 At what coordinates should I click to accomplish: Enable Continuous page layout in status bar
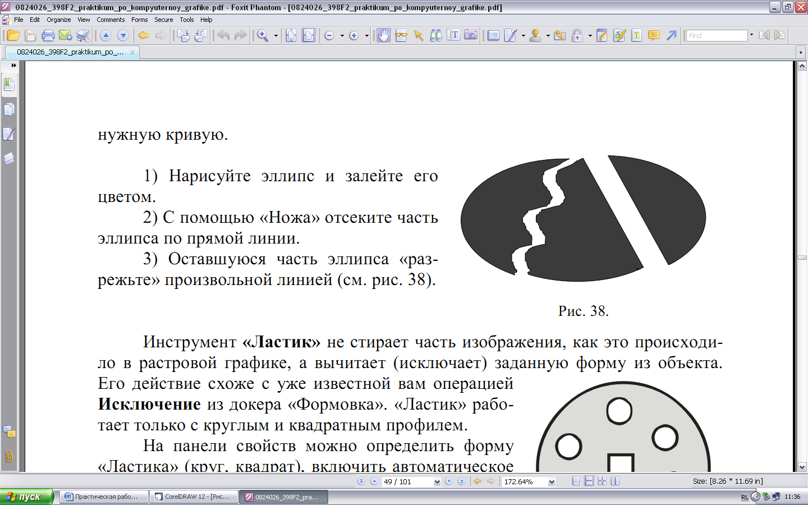point(589,481)
